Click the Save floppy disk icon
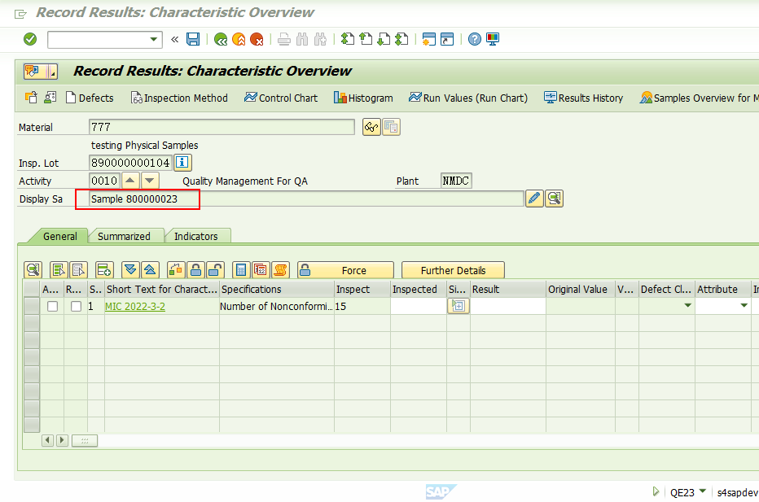The width and height of the screenshot is (759, 502). click(193, 39)
